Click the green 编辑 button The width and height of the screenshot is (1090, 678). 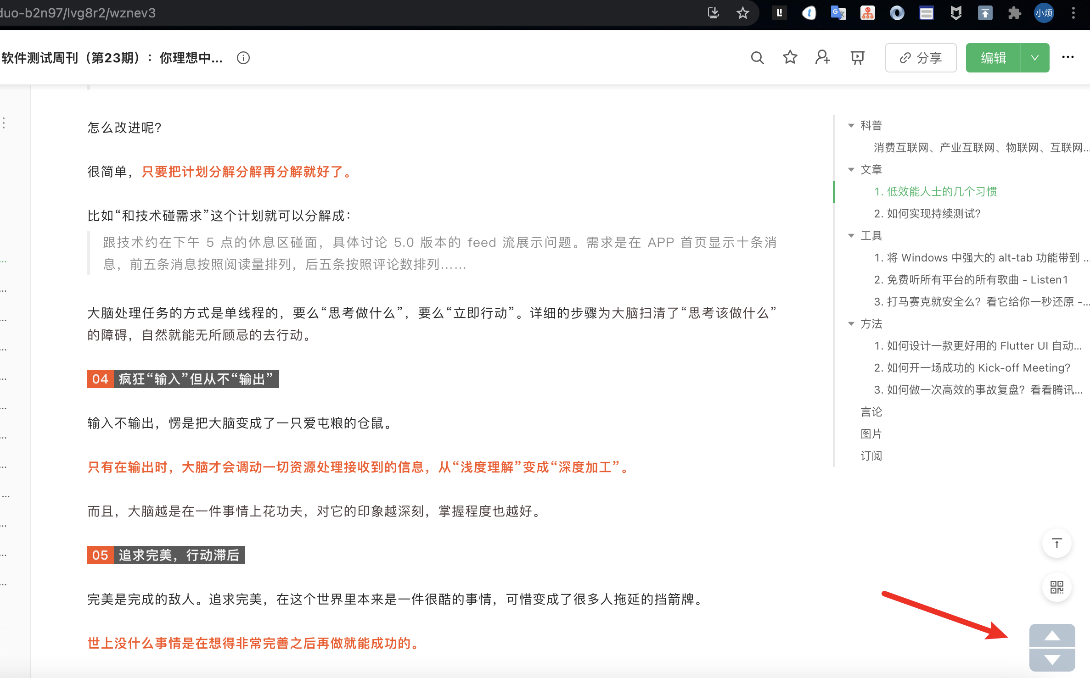click(x=993, y=58)
